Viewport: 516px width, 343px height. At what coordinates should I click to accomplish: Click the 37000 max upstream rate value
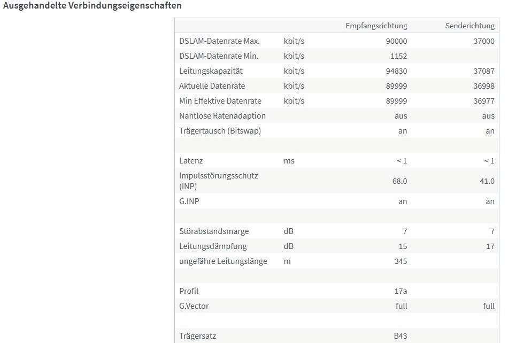point(484,41)
